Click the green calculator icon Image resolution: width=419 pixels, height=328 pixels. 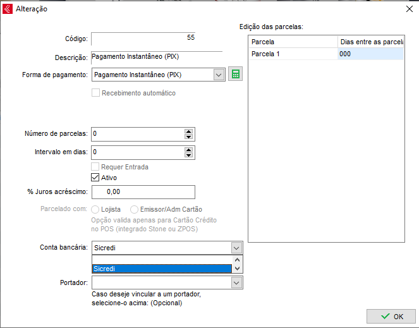tap(235, 75)
